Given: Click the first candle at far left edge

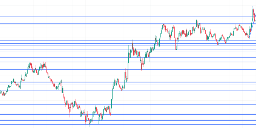Looking at the screenshot, I should (x=1, y=93).
